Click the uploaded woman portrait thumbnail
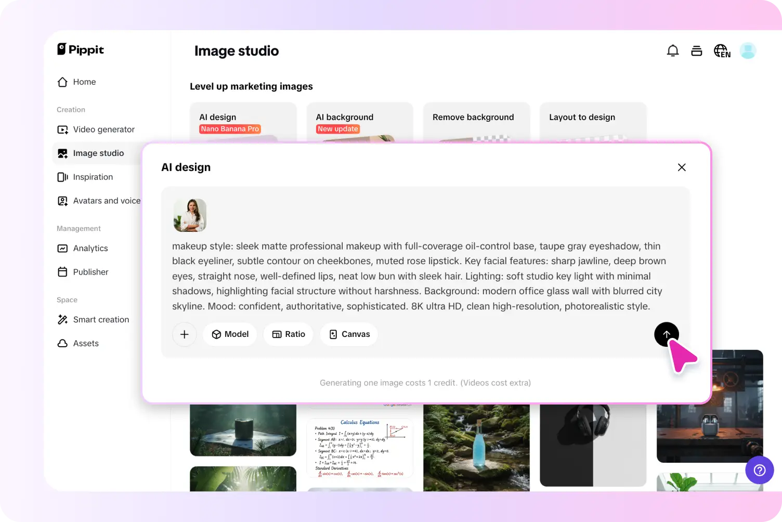Image resolution: width=782 pixels, height=522 pixels. pyautogui.click(x=190, y=215)
